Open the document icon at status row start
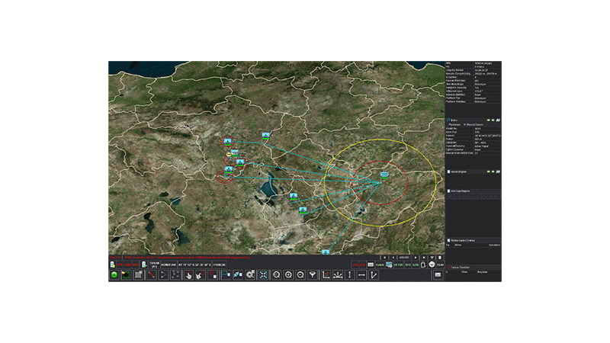The height and width of the screenshot is (343, 610). (x=112, y=264)
